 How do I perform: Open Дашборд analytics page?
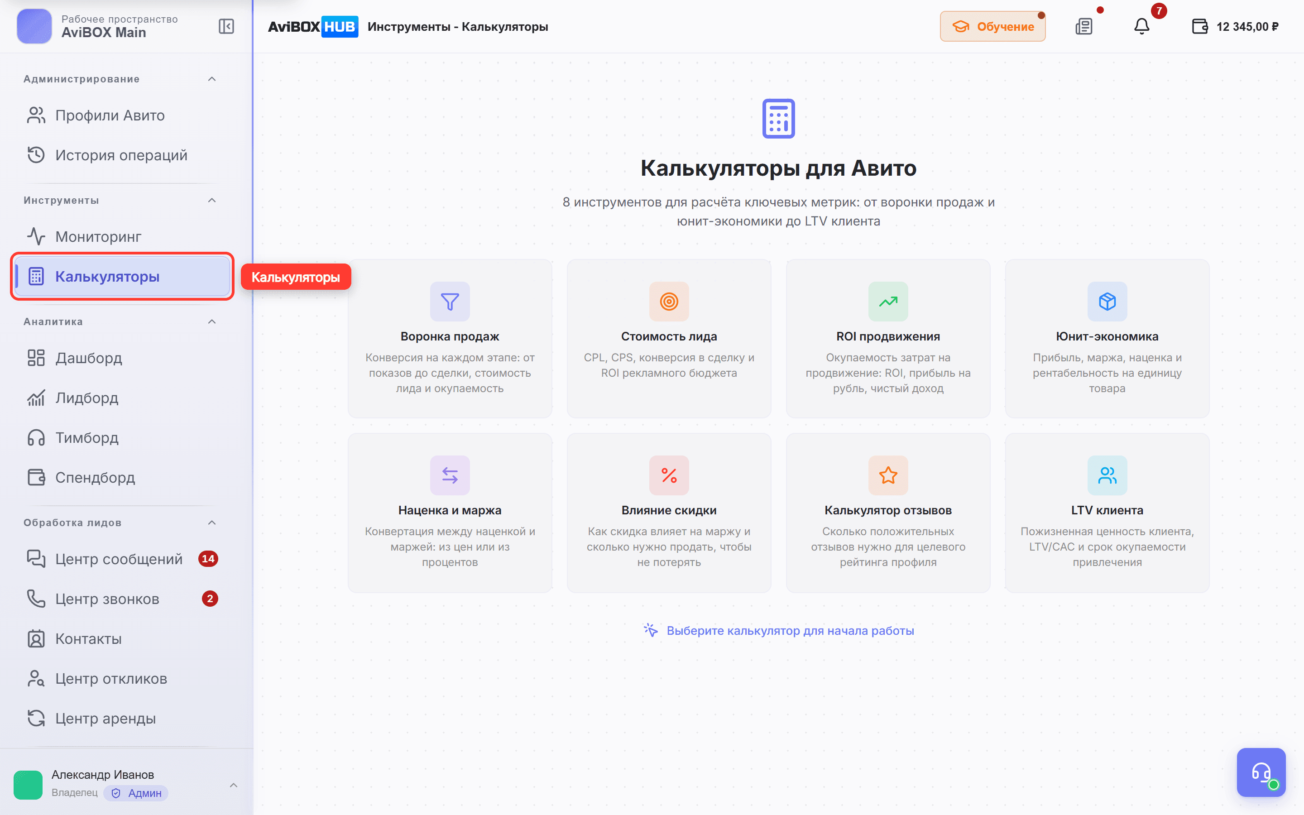122,358
